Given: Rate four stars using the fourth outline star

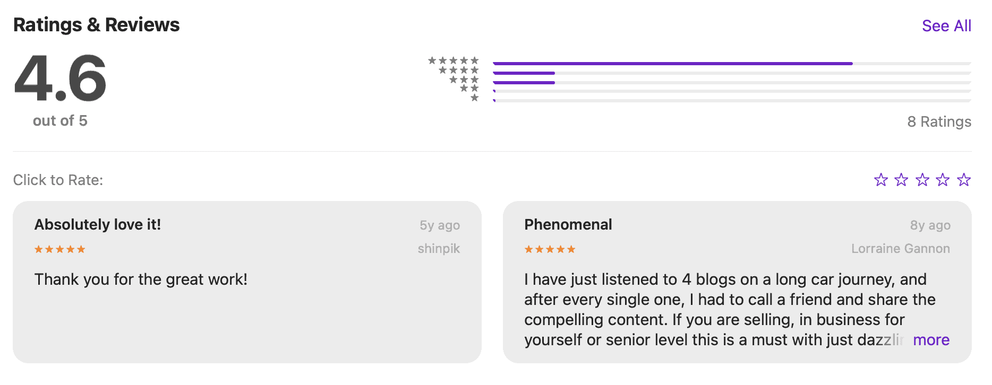Looking at the screenshot, I should [943, 180].
